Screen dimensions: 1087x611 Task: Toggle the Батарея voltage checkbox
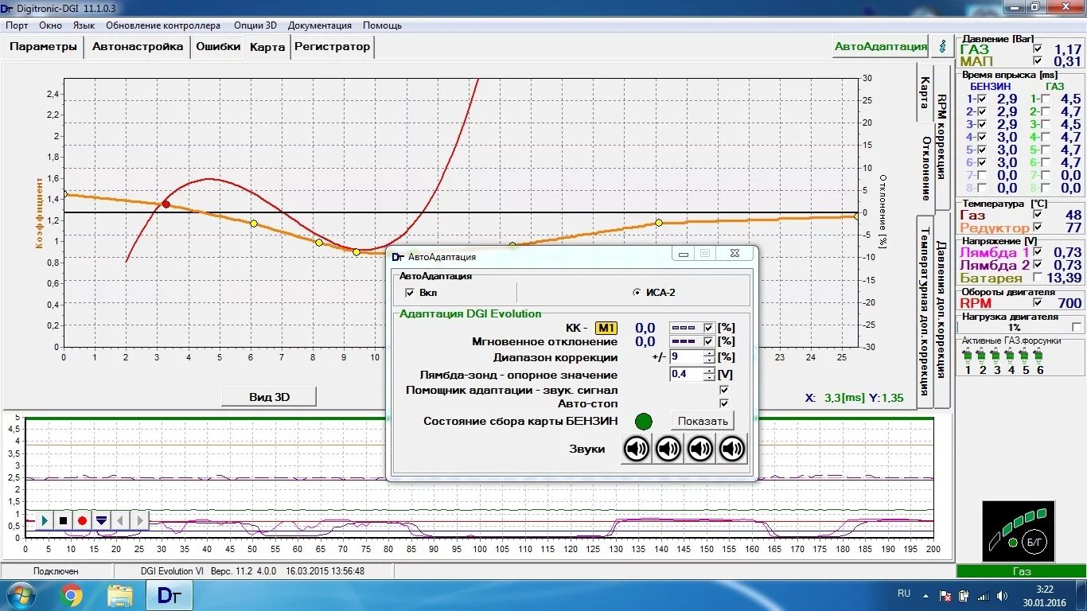(x=1037, y=278)
